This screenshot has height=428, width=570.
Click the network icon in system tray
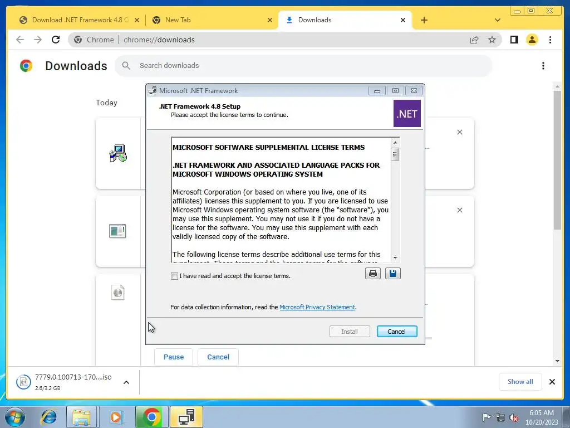point(500,417)
